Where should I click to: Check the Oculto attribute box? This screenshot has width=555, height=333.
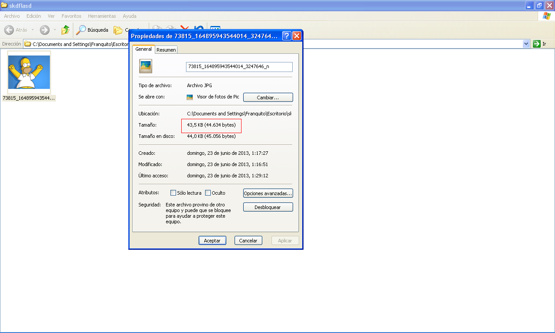[x=208, y=193]
